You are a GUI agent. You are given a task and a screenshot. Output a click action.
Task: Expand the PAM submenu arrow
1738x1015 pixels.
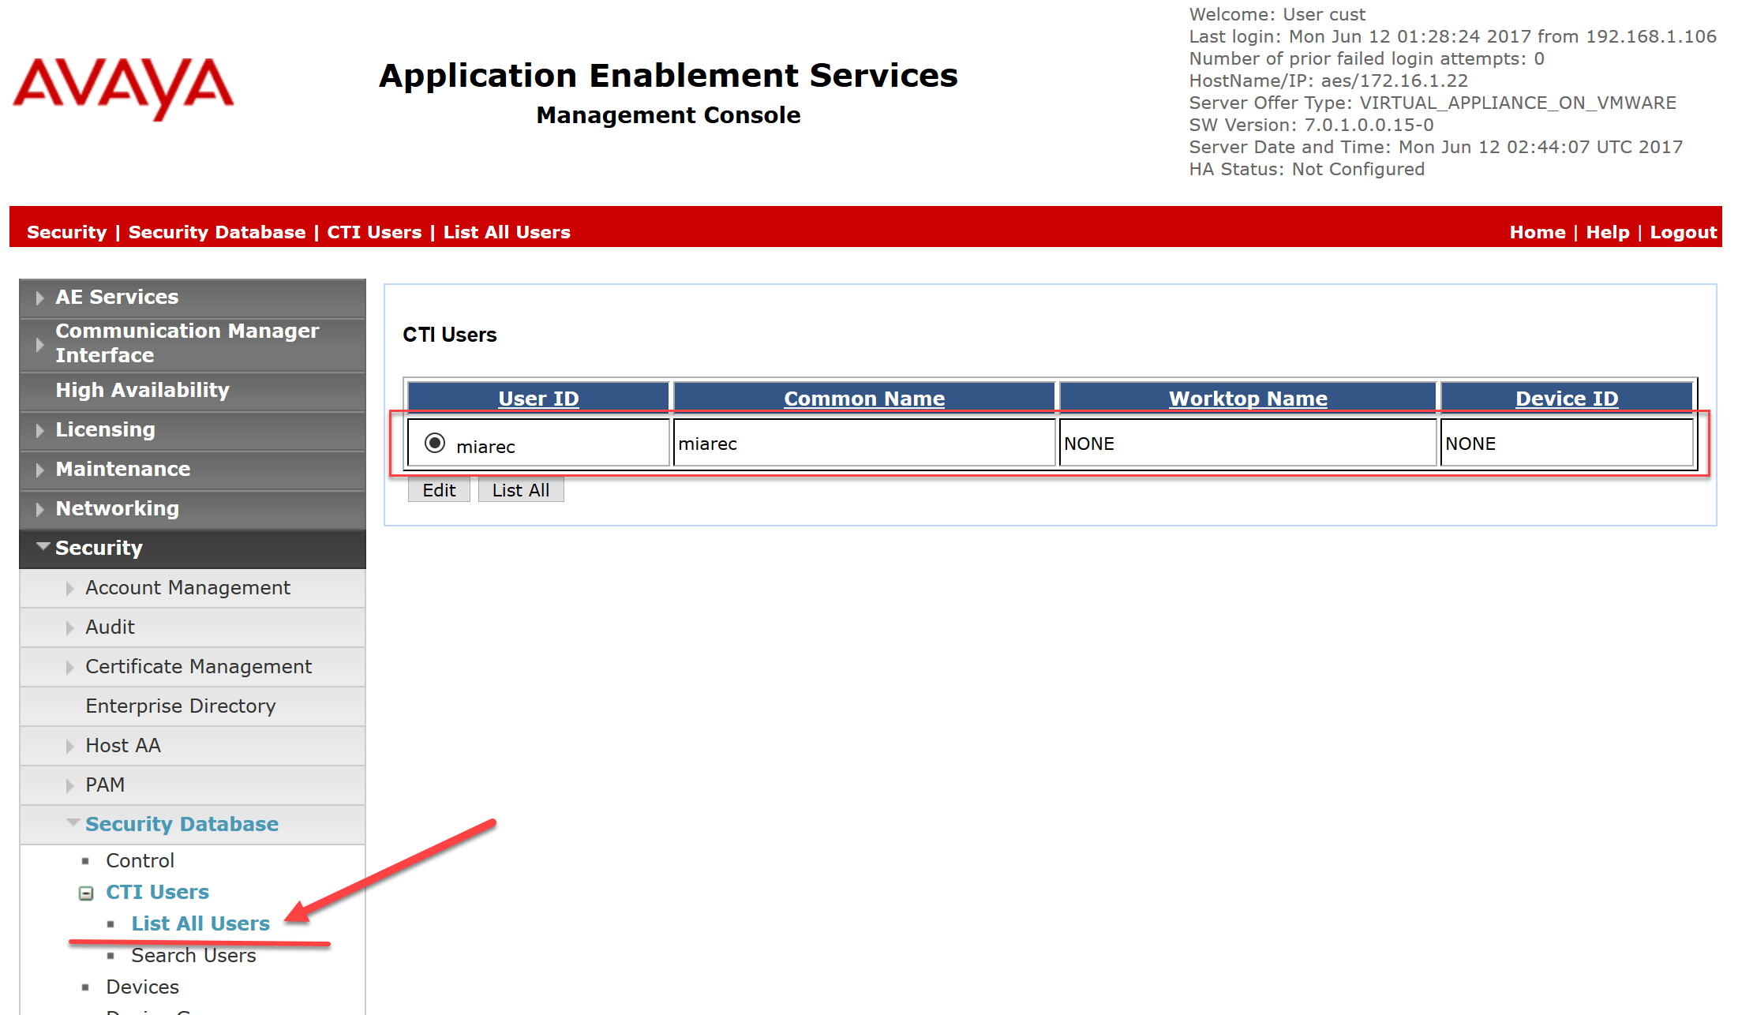pyautogui.click(x=69, y=786)
